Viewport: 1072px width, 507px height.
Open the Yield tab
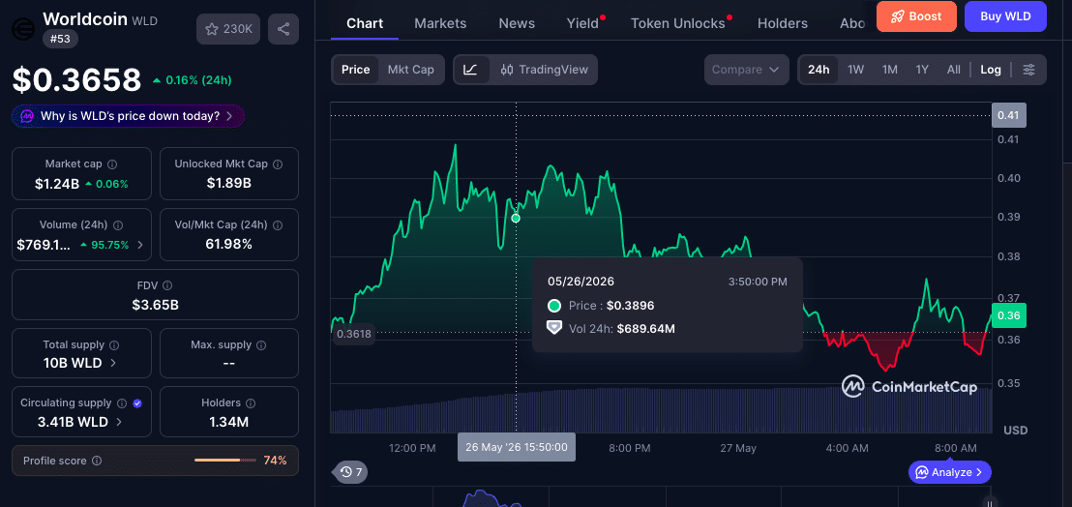[582, 23]
